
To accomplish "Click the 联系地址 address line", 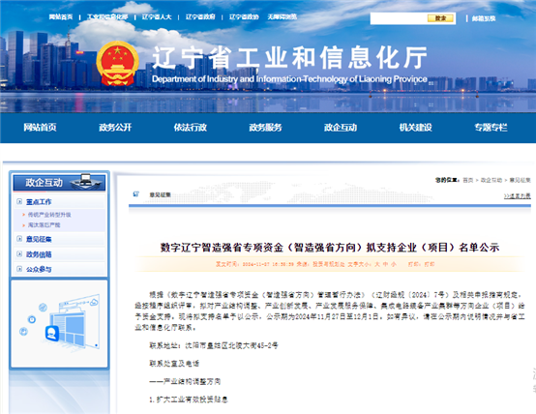I will pyautogui.click(x=214, y=345).
